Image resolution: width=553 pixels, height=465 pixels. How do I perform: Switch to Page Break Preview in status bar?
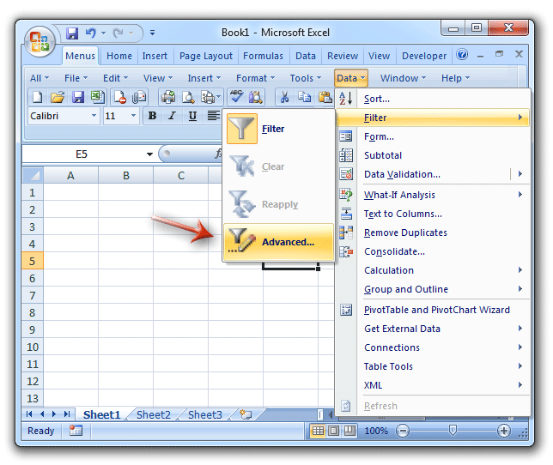(x=349, y=431)
